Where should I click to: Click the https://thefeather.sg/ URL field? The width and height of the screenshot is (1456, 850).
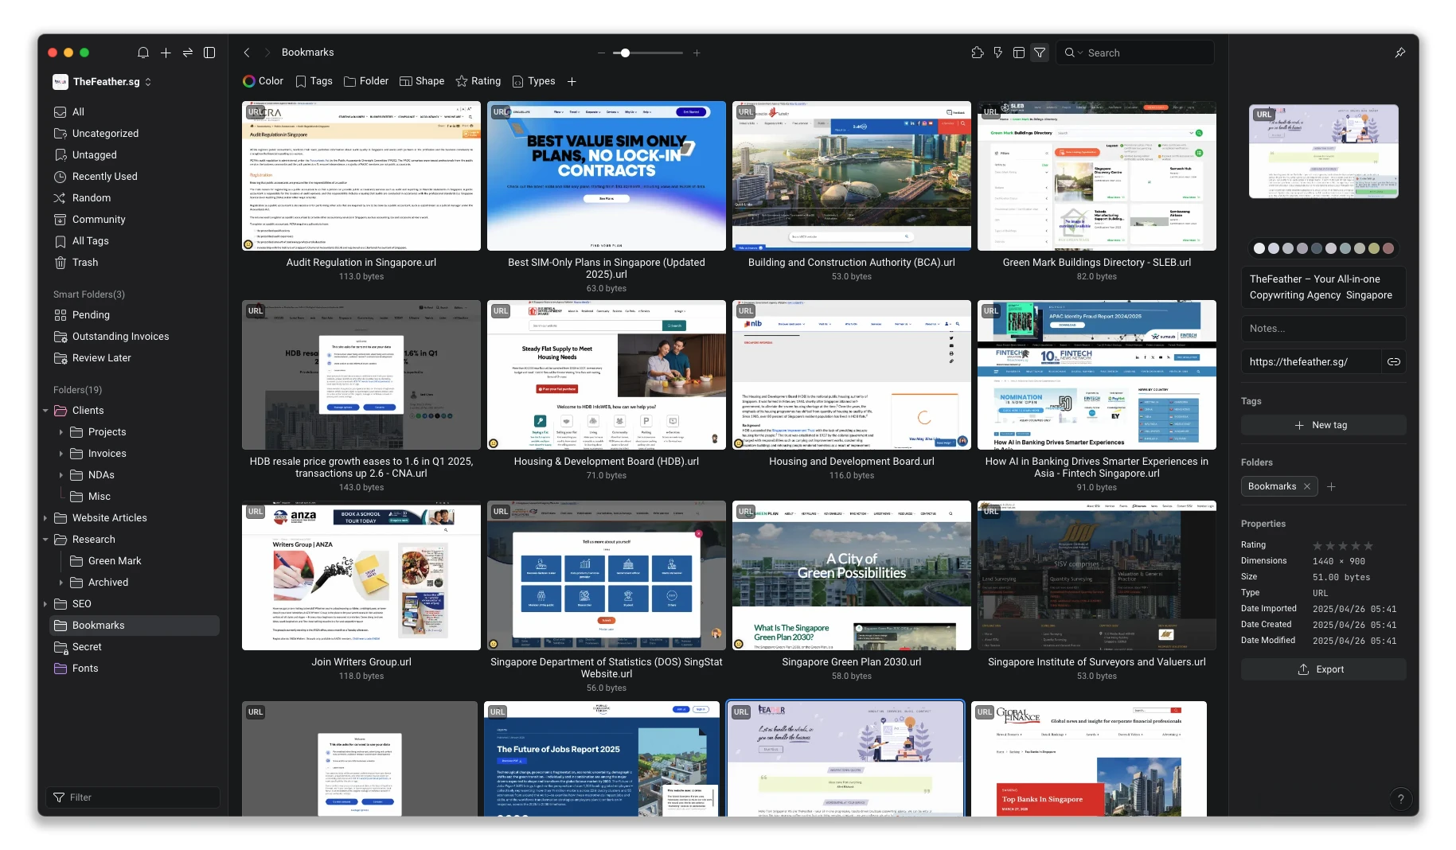pyautogui.click(x=1310, y=362)
